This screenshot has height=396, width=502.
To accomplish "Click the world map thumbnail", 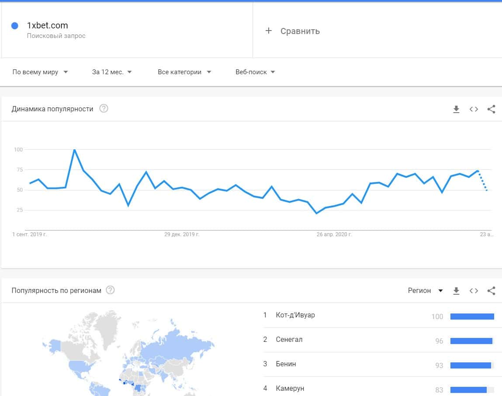I will pos(131,354).
